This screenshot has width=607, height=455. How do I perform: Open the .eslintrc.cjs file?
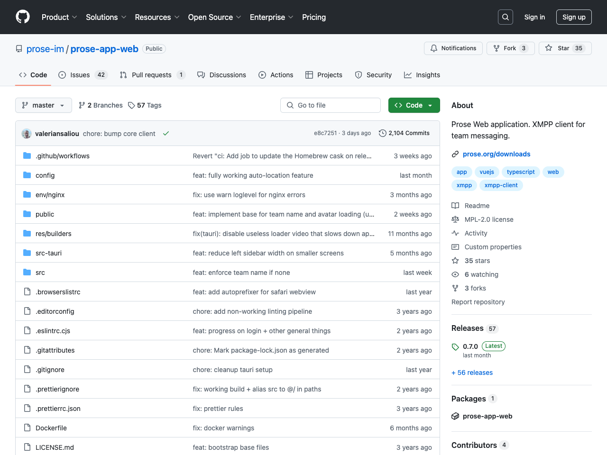pos(53,331)
